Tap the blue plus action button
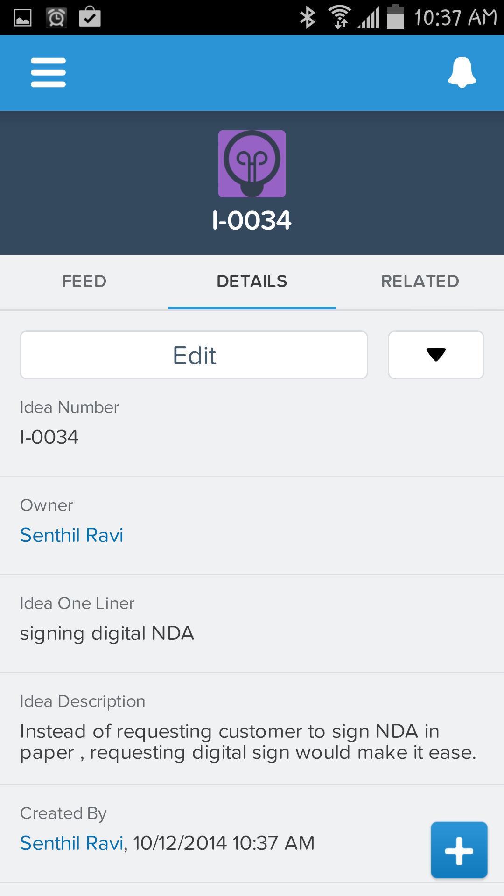The image size is (504, 896). pyautogui.click(x=459, y=850)
